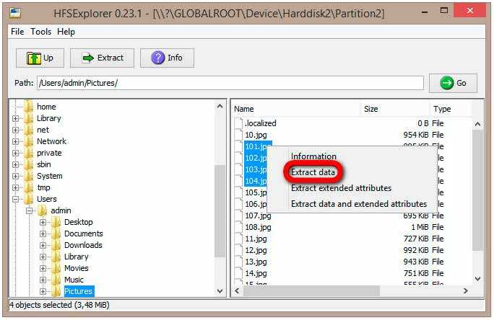Sort by the Name column header
Screen dimensions: 494x320
[x=296, y=109]
